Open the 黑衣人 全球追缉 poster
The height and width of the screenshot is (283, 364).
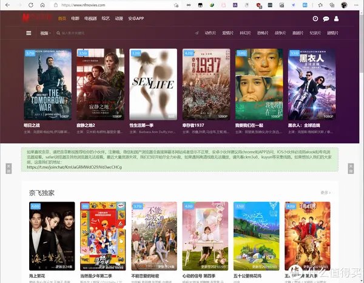coord(312,84)
